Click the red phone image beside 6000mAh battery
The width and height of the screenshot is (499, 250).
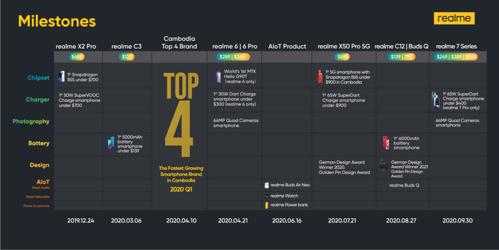386,143
